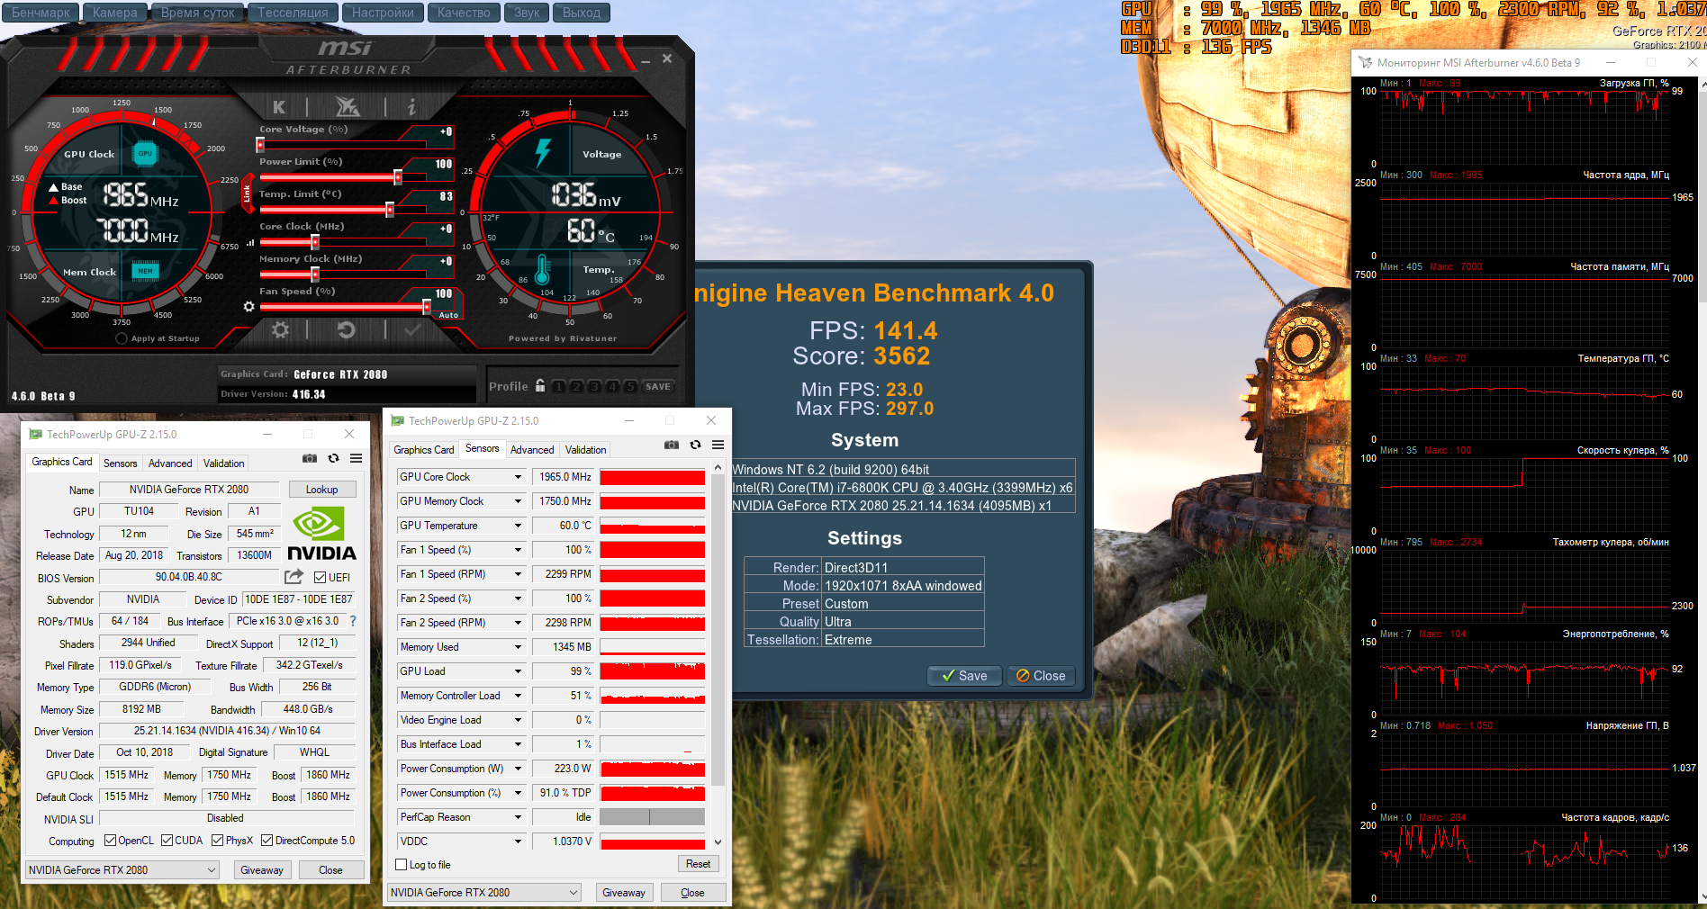The height and width of the screenshot is (909, 1707).
Task: Click the profile lock icon in Afterburner
Action: click(540, 386)
